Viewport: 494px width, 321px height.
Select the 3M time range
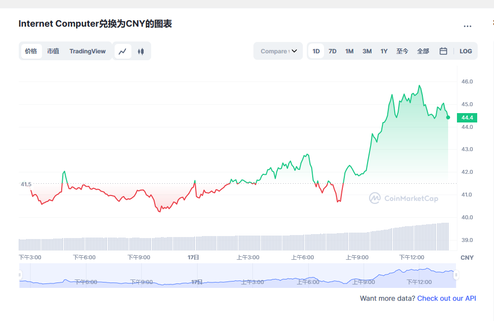coord(367,51)
